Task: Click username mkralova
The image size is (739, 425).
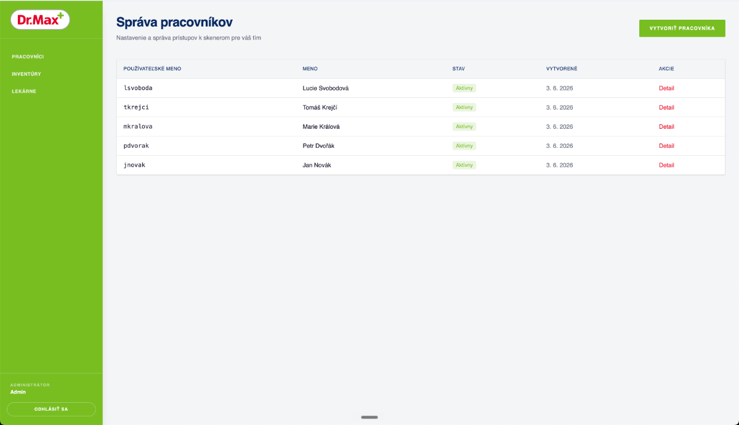Action: coord(138,126)
